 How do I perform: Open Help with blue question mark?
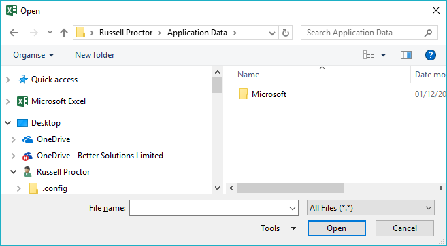431,55
